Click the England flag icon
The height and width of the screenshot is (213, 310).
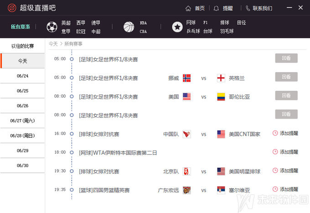pyautogui.click(x=221, y=78)
